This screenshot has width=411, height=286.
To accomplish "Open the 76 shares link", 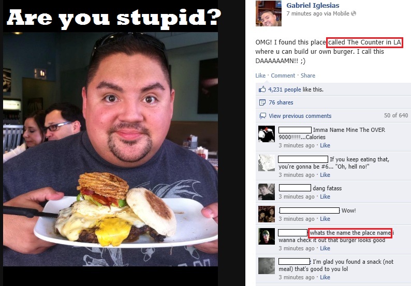I will point(281,102).
